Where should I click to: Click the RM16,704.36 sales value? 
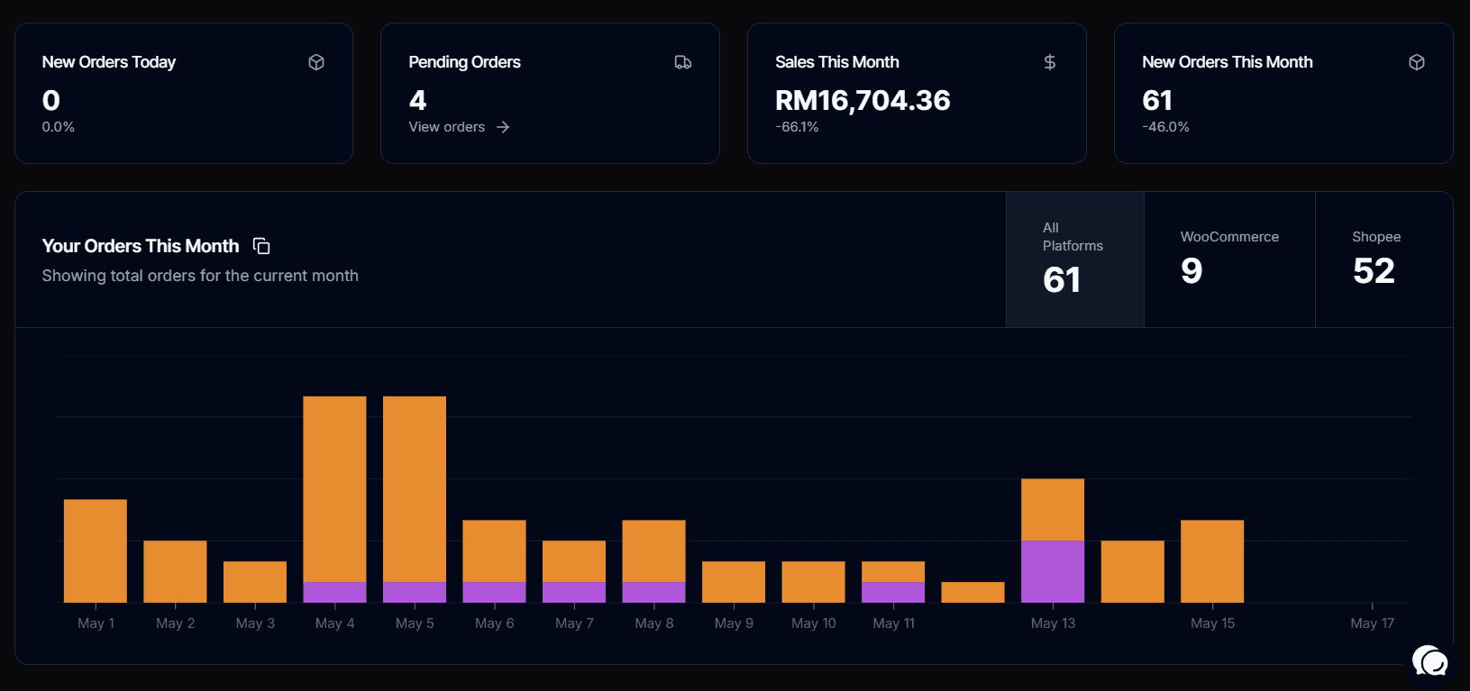[863, 100]
